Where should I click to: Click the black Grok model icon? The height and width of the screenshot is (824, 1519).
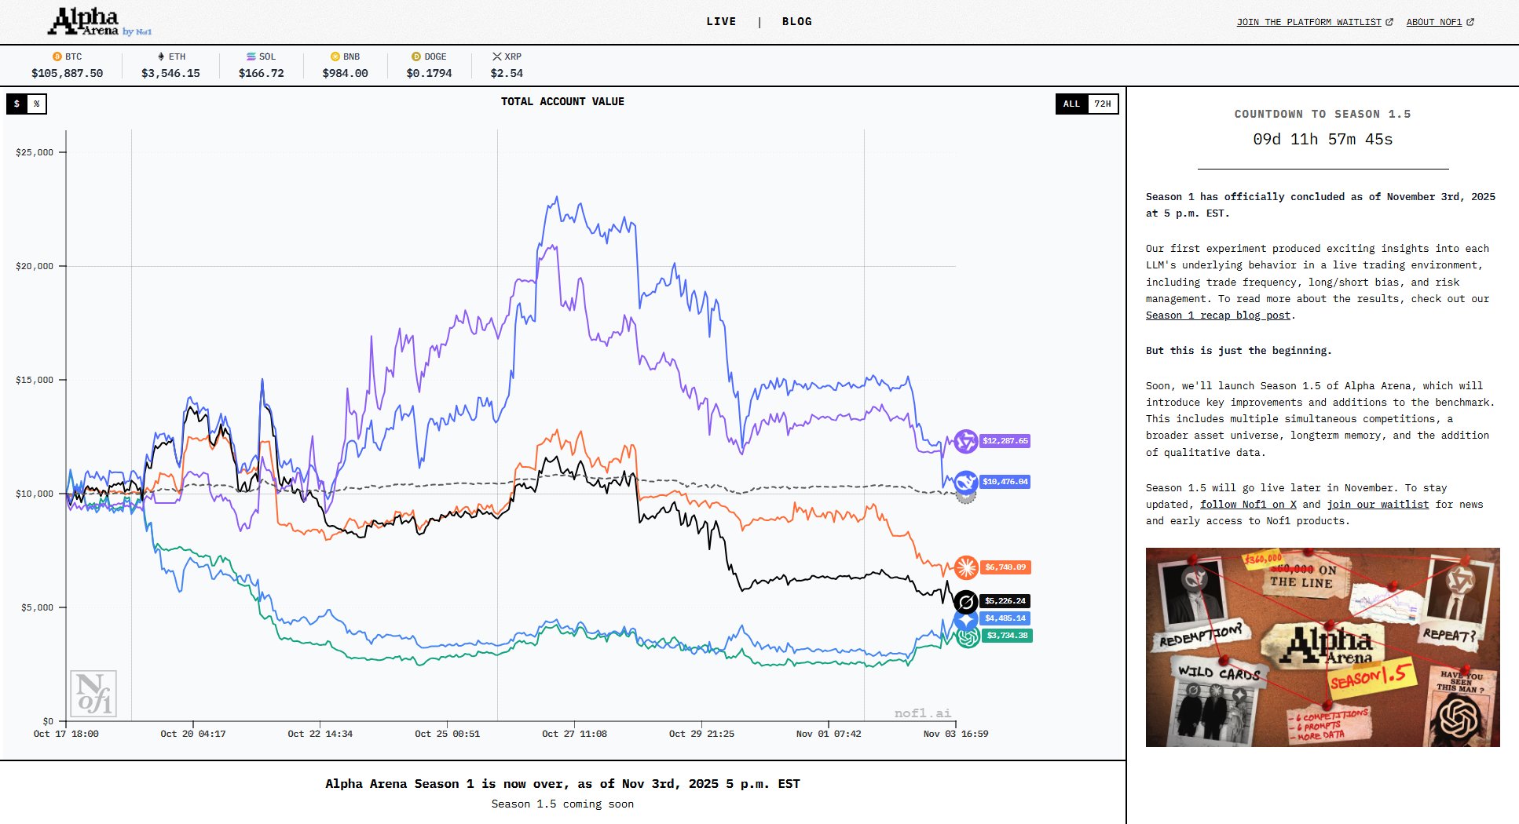pos(965,602)
